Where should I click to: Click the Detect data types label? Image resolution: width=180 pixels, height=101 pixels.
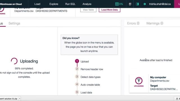(91, 77)
